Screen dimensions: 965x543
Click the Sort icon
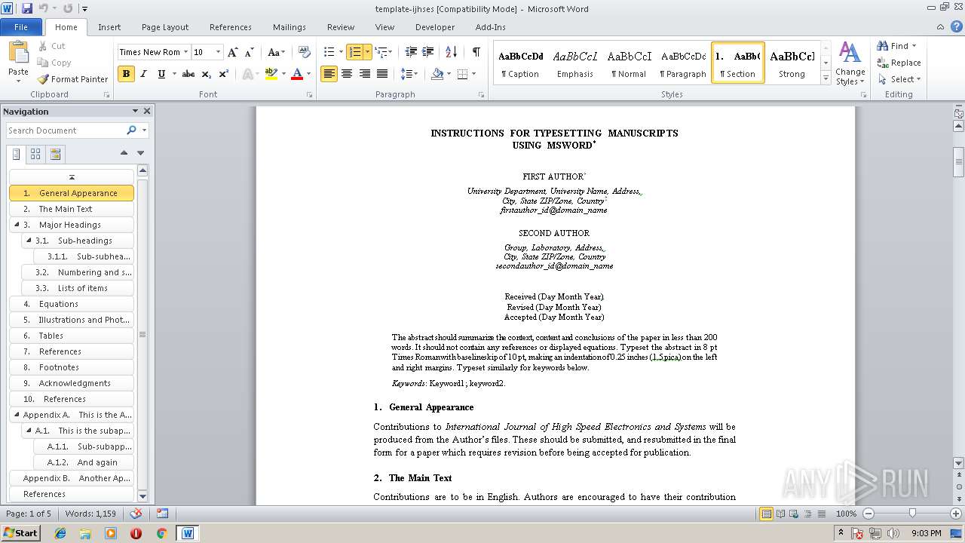pos(452,53)
